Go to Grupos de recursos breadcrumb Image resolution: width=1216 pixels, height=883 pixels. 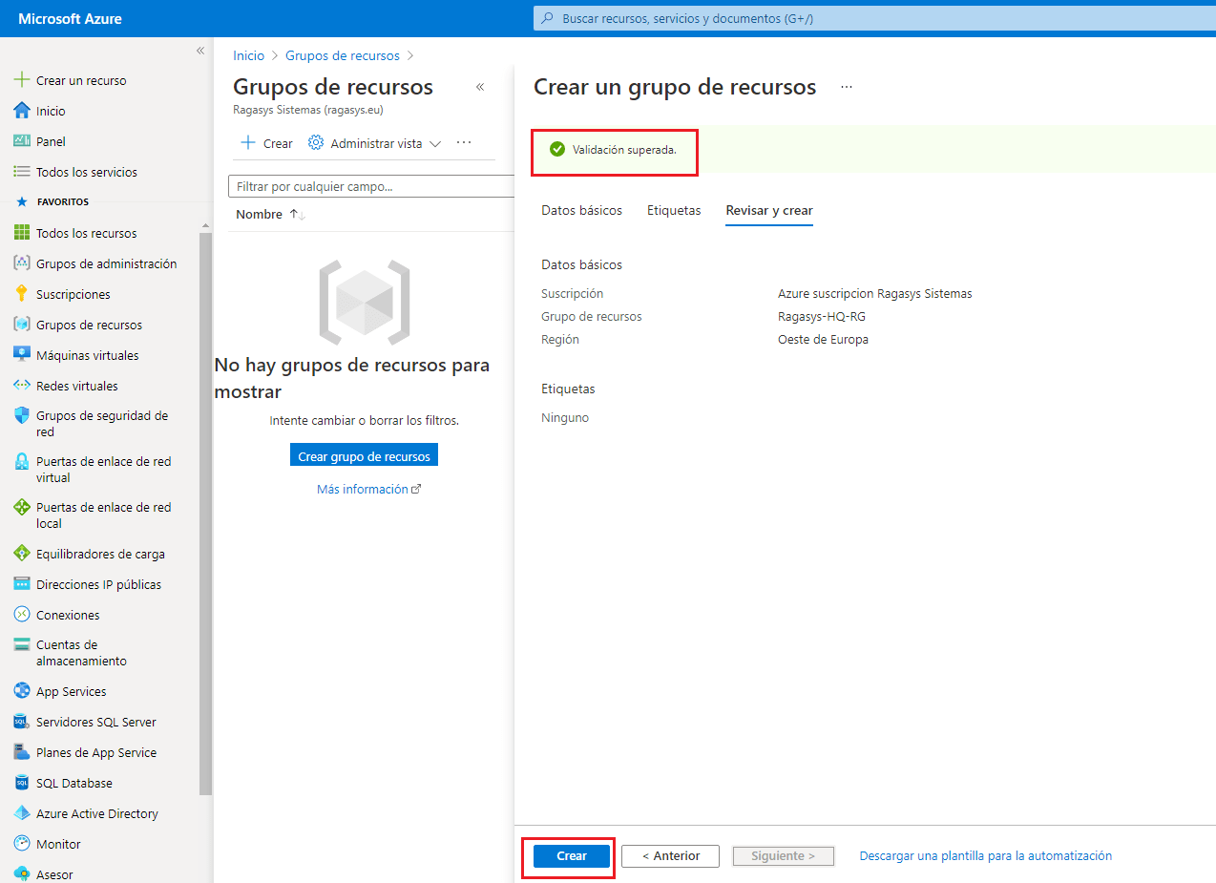coord(343,55)
